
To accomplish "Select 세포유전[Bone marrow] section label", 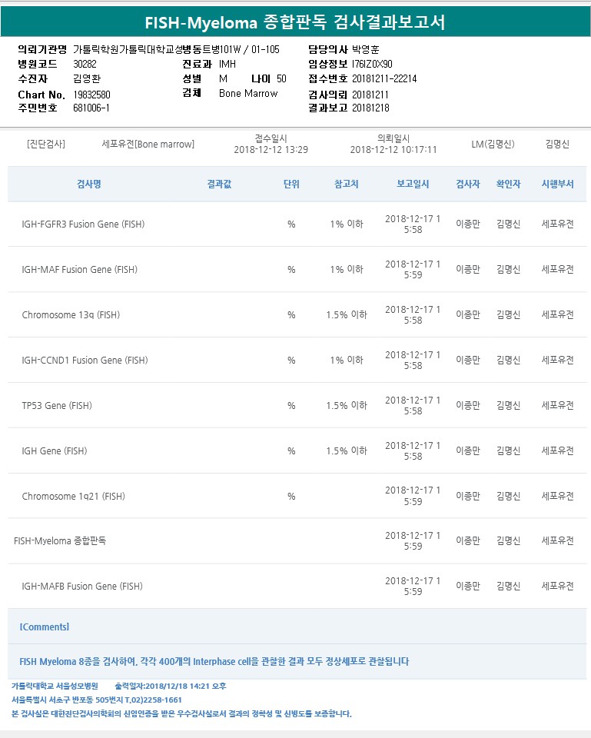I will (x=148, y=144).
